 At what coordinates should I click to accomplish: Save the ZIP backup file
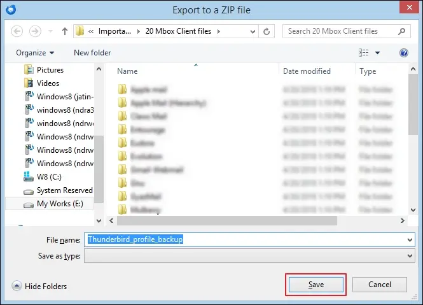pos(316,285)
